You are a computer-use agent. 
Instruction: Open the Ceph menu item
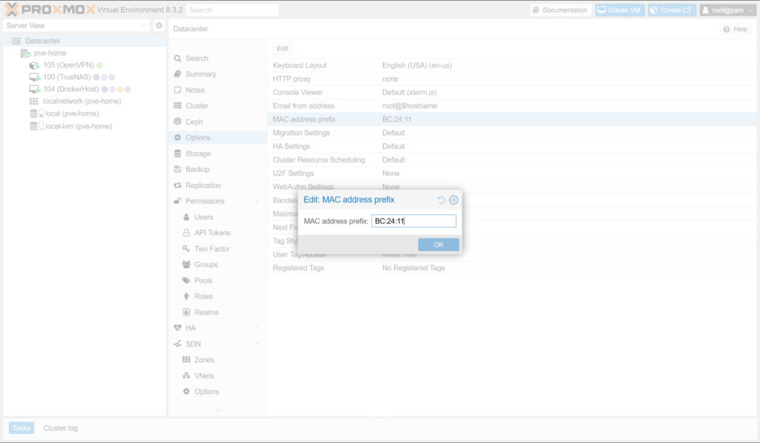(x=193, y=122)
